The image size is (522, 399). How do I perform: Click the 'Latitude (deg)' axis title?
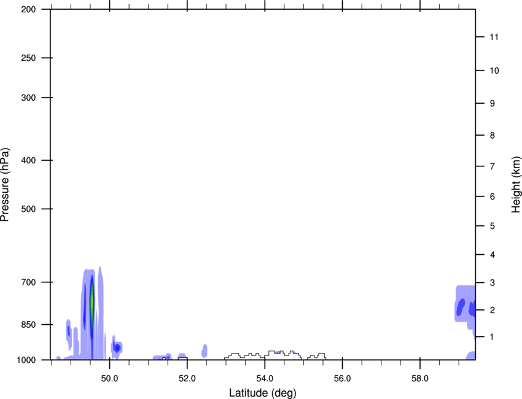(x=262, y=393)
